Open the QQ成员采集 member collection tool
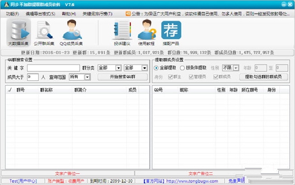Screen dimensions: 295x185 tap(71, 33)
